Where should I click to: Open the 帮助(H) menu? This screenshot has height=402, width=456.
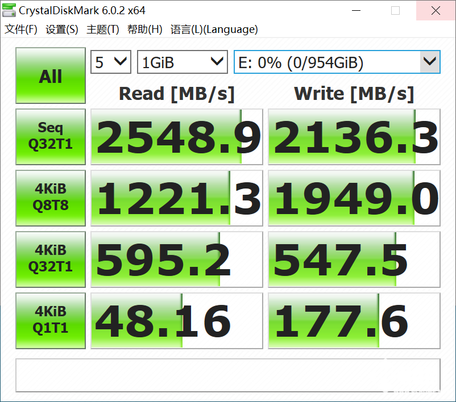(x=144, y=30)
